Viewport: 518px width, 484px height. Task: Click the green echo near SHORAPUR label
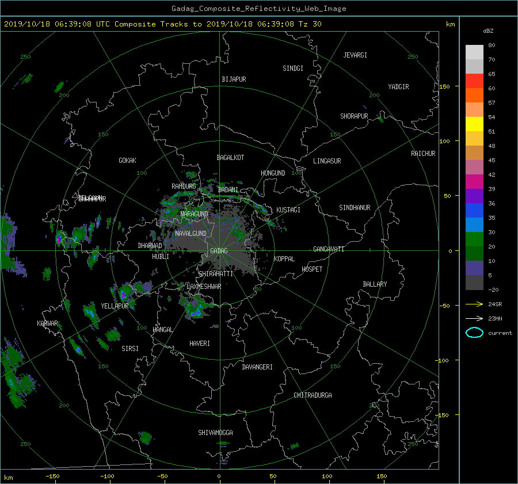(380, 118)
